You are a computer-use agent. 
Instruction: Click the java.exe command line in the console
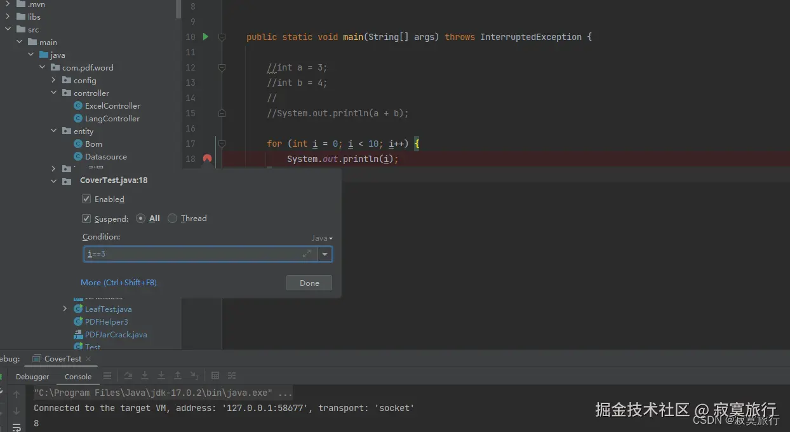(163, 393)
